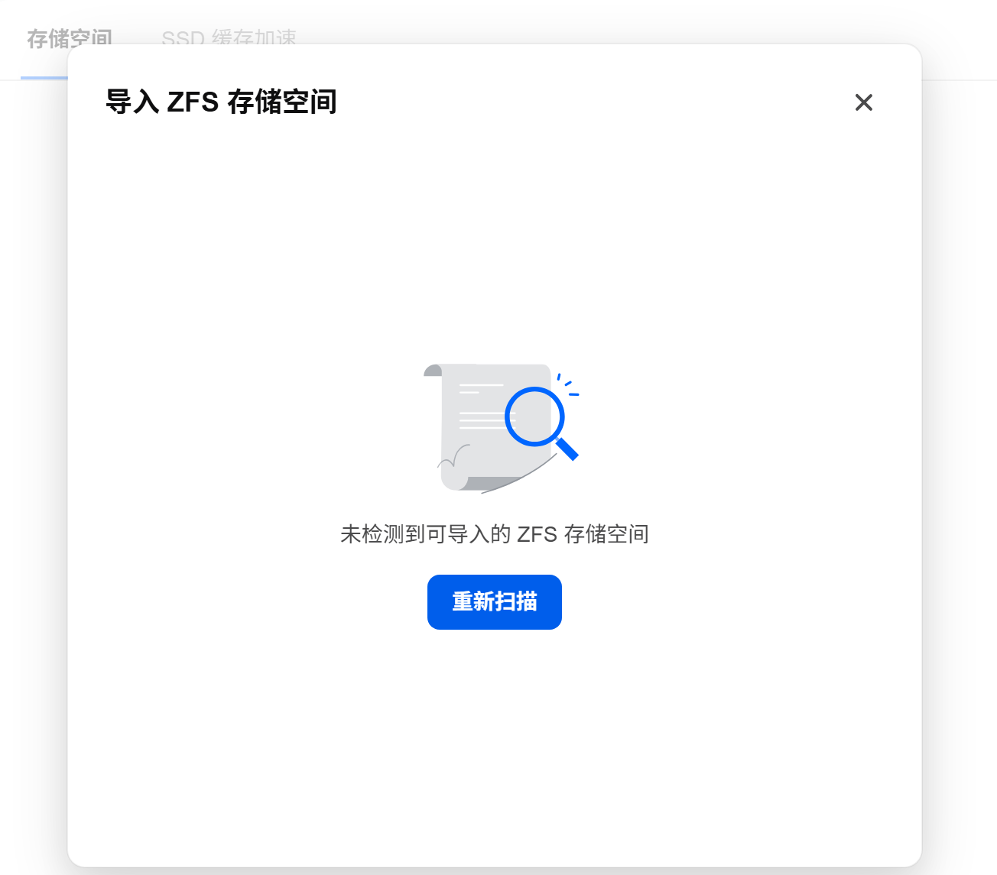Screen dimensions: 997x875
Task: Click the word ZFS in empty-state message
Action: tap(537, 534)
